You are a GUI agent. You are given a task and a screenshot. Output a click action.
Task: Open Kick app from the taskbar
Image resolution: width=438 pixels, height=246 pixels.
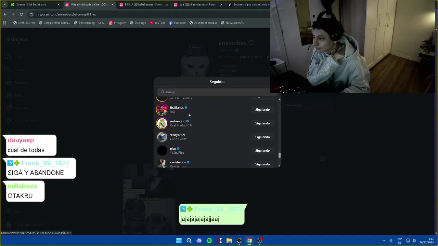click(x=219, y=241)
